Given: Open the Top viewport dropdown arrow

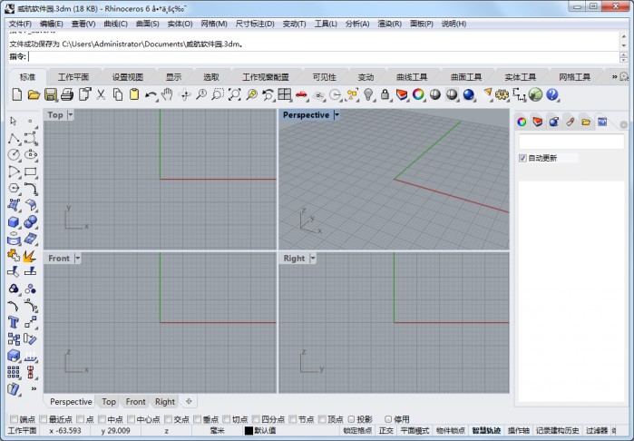Looking at the screenshot, I should click(71, 115).
